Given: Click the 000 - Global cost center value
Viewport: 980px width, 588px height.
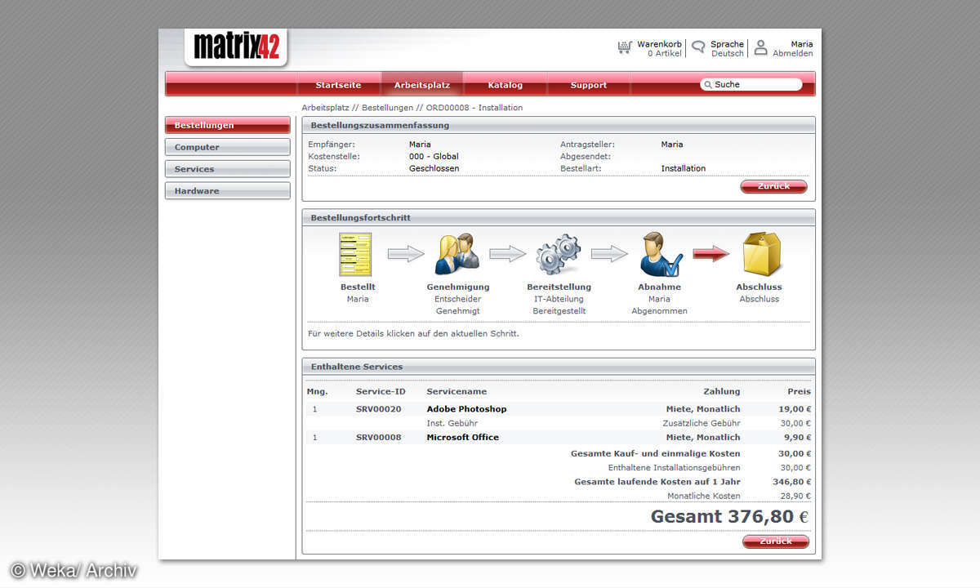Looking at the screenshot, I should 434,156.
